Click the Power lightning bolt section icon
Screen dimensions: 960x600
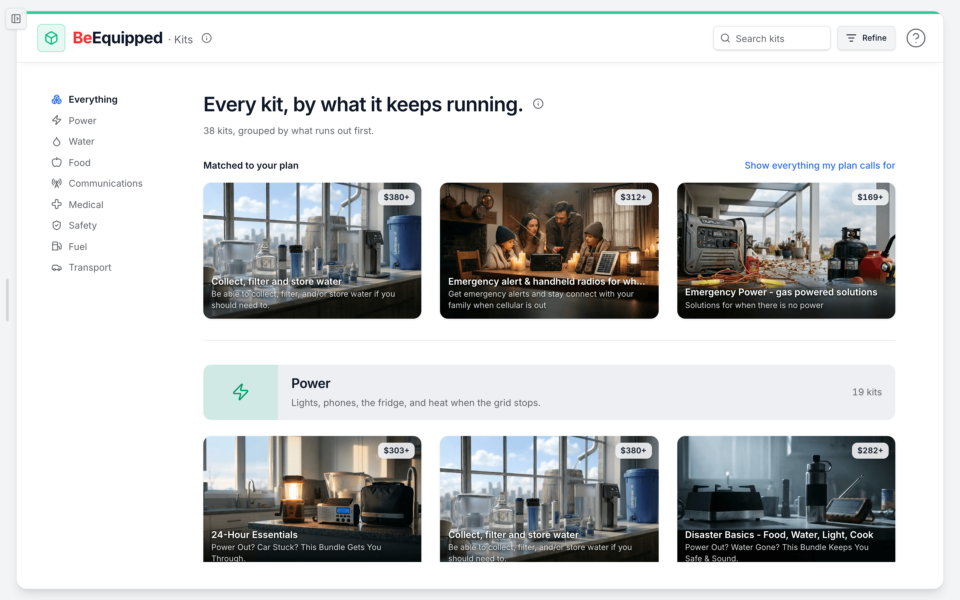tap(240, 392)
